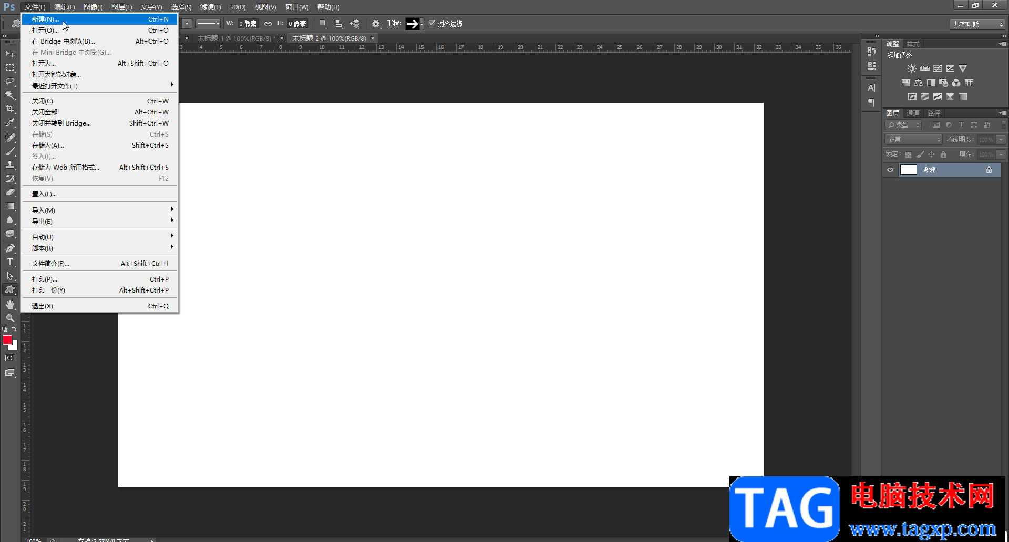Select the Crop tool
This screenshot has width=1009, height=542.
point(10,109)
